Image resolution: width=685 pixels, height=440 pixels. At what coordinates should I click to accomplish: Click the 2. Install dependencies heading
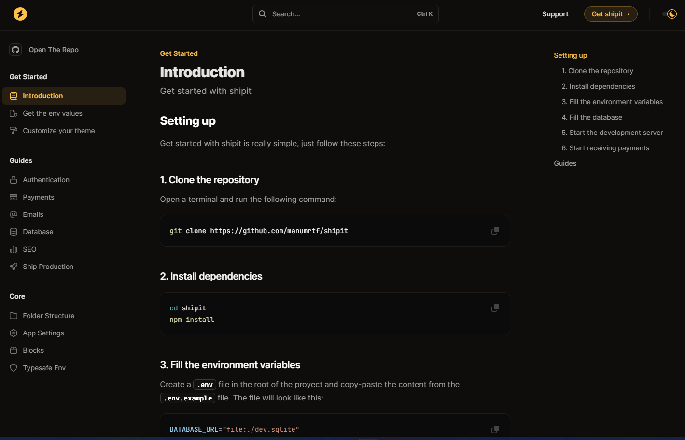click(x=211, y=276)
